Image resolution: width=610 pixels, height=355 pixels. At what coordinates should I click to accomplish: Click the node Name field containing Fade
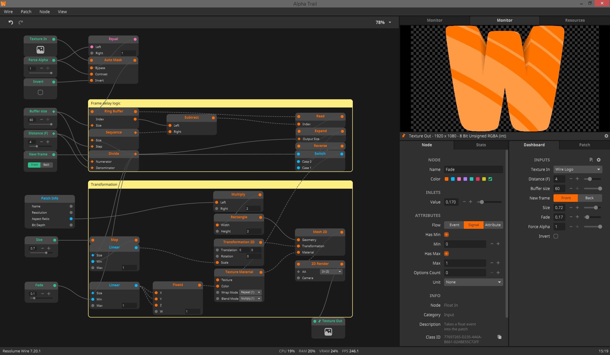(473, 169)
